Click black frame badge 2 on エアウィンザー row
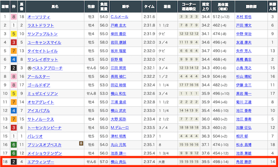The image size is (278, 167). pos(13,162)
